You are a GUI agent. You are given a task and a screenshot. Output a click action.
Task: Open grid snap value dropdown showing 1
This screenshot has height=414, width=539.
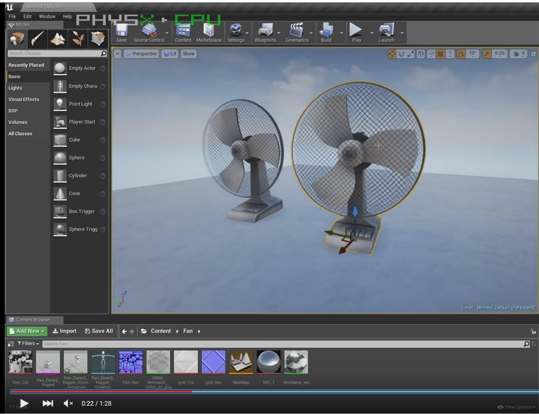click(450, 54)
